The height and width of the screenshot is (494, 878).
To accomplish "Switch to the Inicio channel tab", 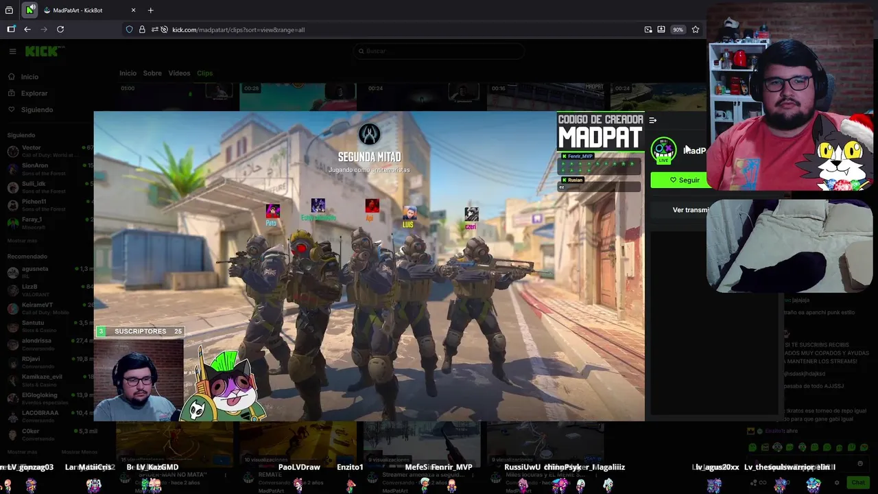I will [x=128, y=73].
